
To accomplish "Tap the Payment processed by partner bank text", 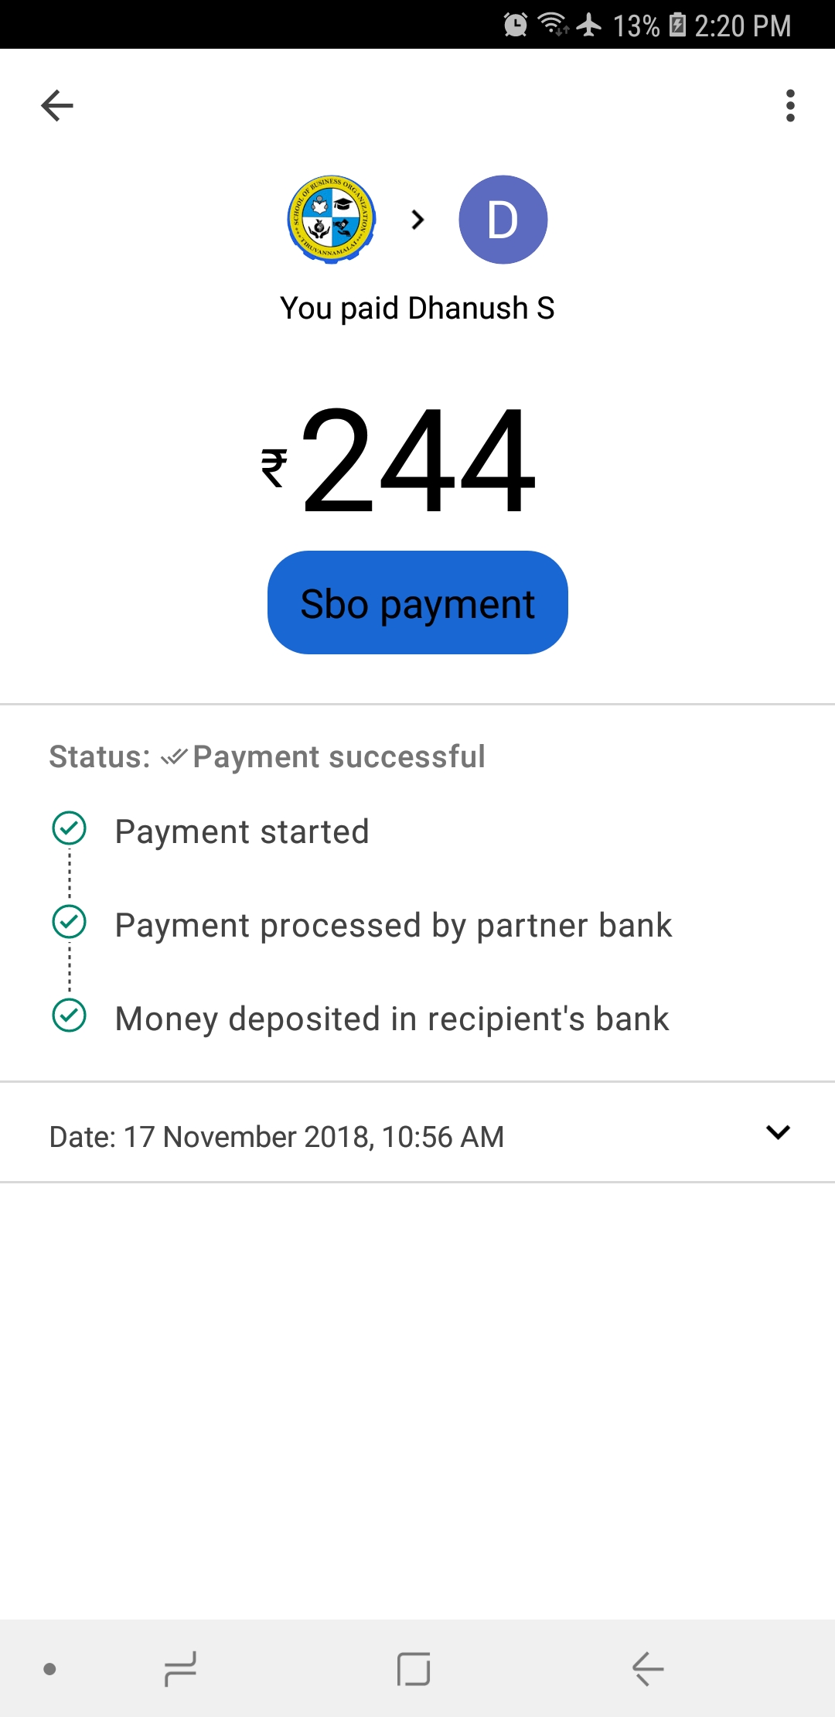I will click(394, 926).
